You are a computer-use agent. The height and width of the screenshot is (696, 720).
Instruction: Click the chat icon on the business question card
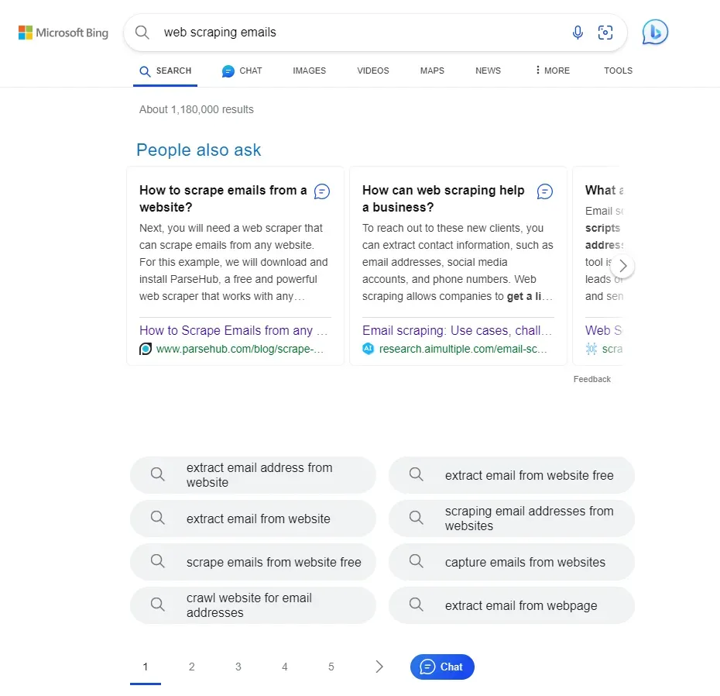[x=545, y=191]
